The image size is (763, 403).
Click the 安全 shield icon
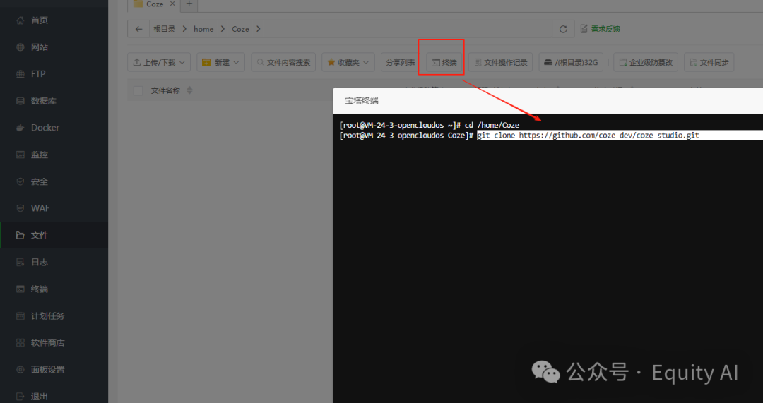(20, 181)
